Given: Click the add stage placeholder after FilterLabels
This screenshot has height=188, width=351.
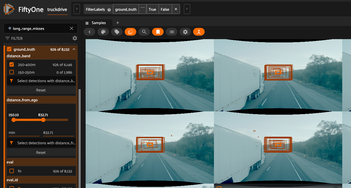Looking at the screenshot, I should pos(187,9).
